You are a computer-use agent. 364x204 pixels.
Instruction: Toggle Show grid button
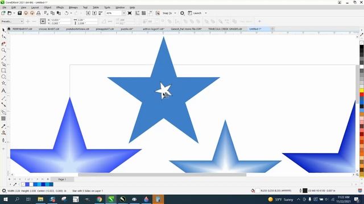coord(144,13)
